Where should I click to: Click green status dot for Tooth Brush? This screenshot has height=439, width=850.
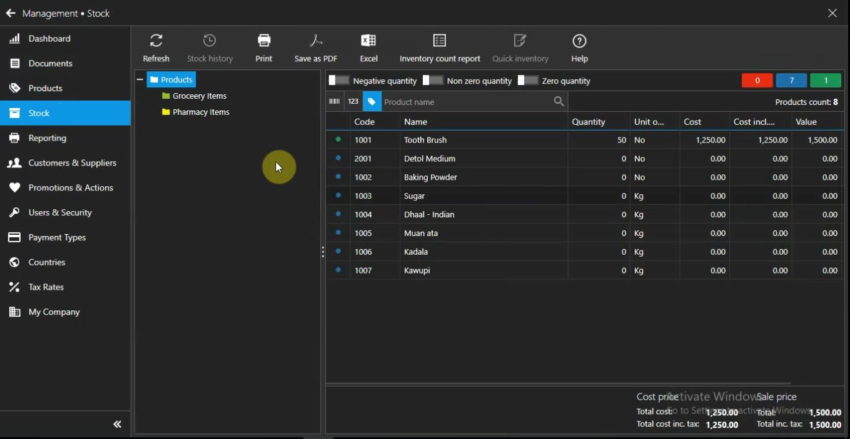(338, 139)
